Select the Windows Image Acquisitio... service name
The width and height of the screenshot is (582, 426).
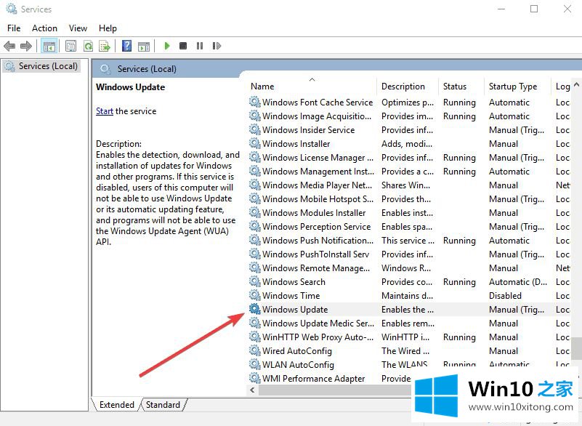pyautogui.click(x=317, y=116)
